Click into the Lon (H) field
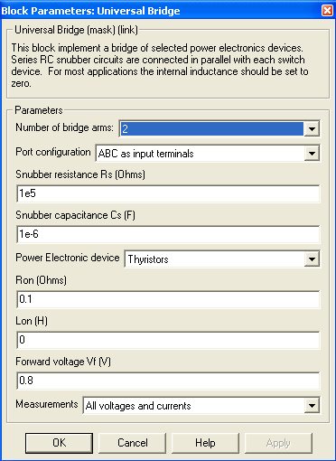Image resolution: width=336 pixels, height=461 pixels. [168, 340]
